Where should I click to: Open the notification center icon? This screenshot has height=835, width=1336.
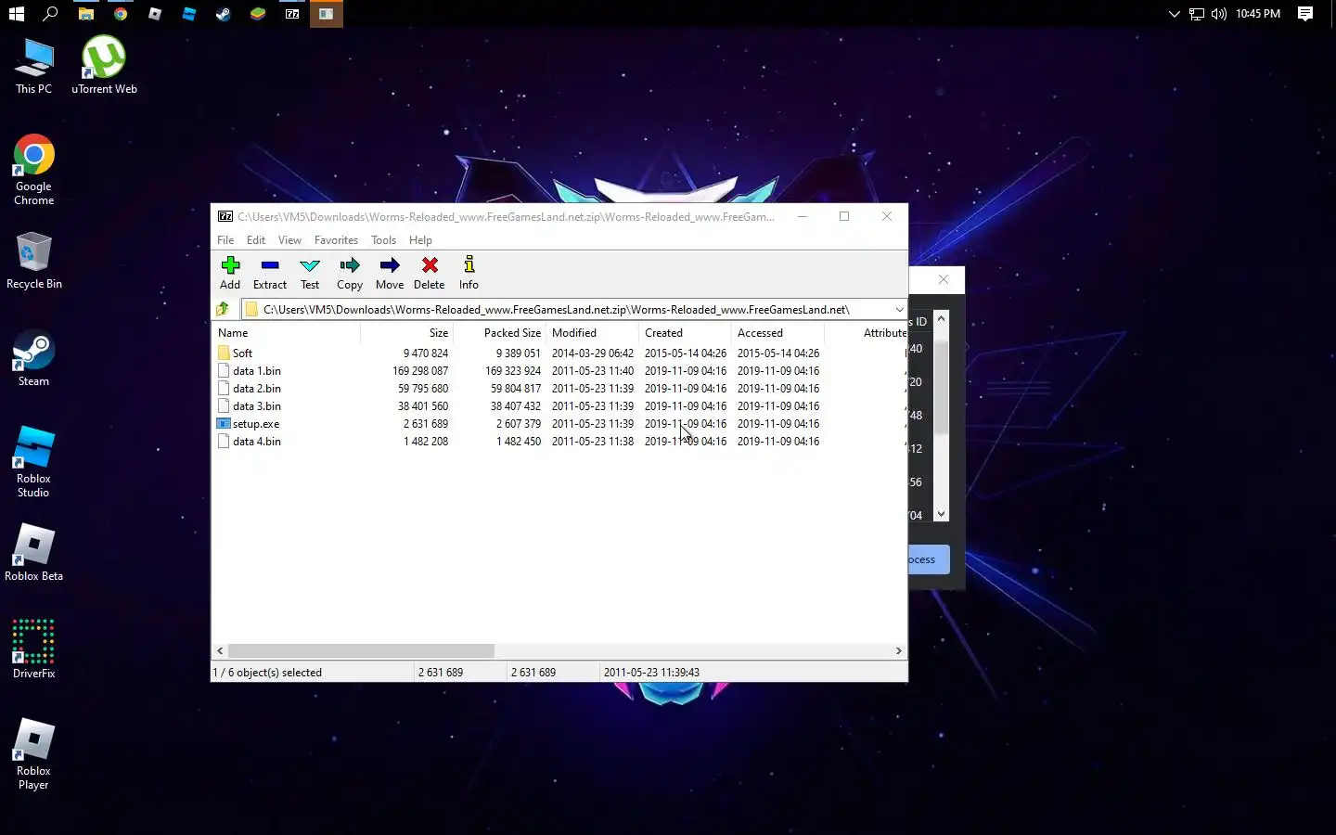point(1305,14)
